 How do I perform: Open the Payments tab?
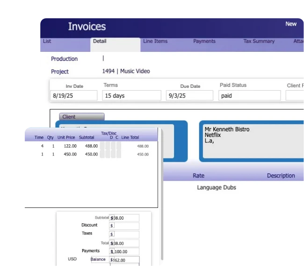(215, 44)
